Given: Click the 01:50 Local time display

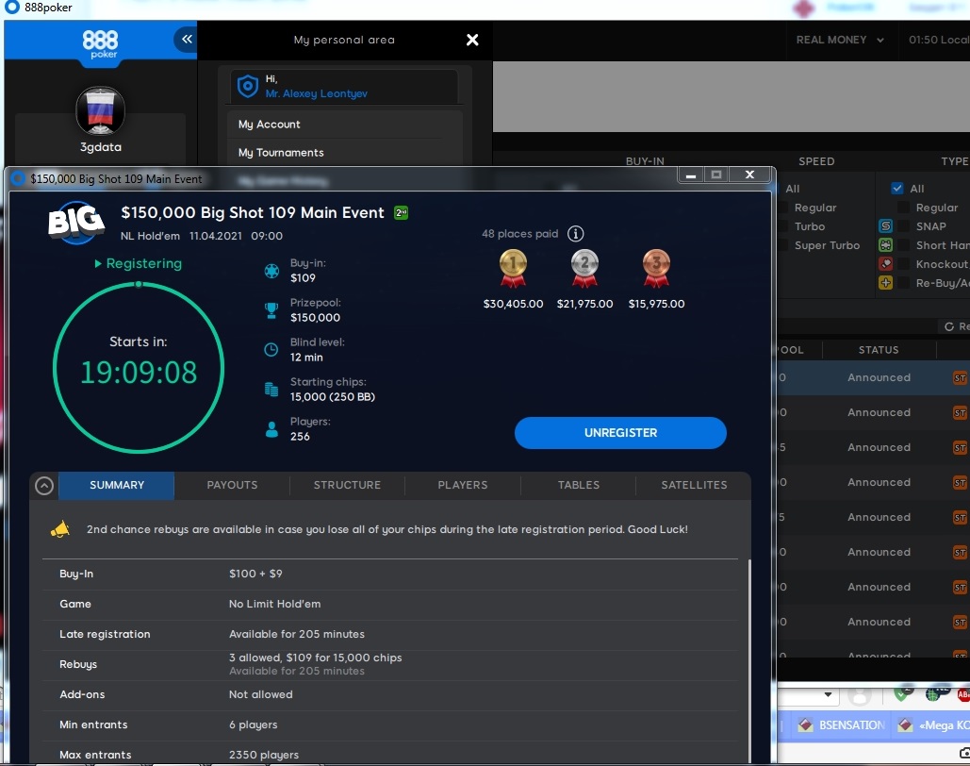Looking at the screenshot, I should coord(939,40).
